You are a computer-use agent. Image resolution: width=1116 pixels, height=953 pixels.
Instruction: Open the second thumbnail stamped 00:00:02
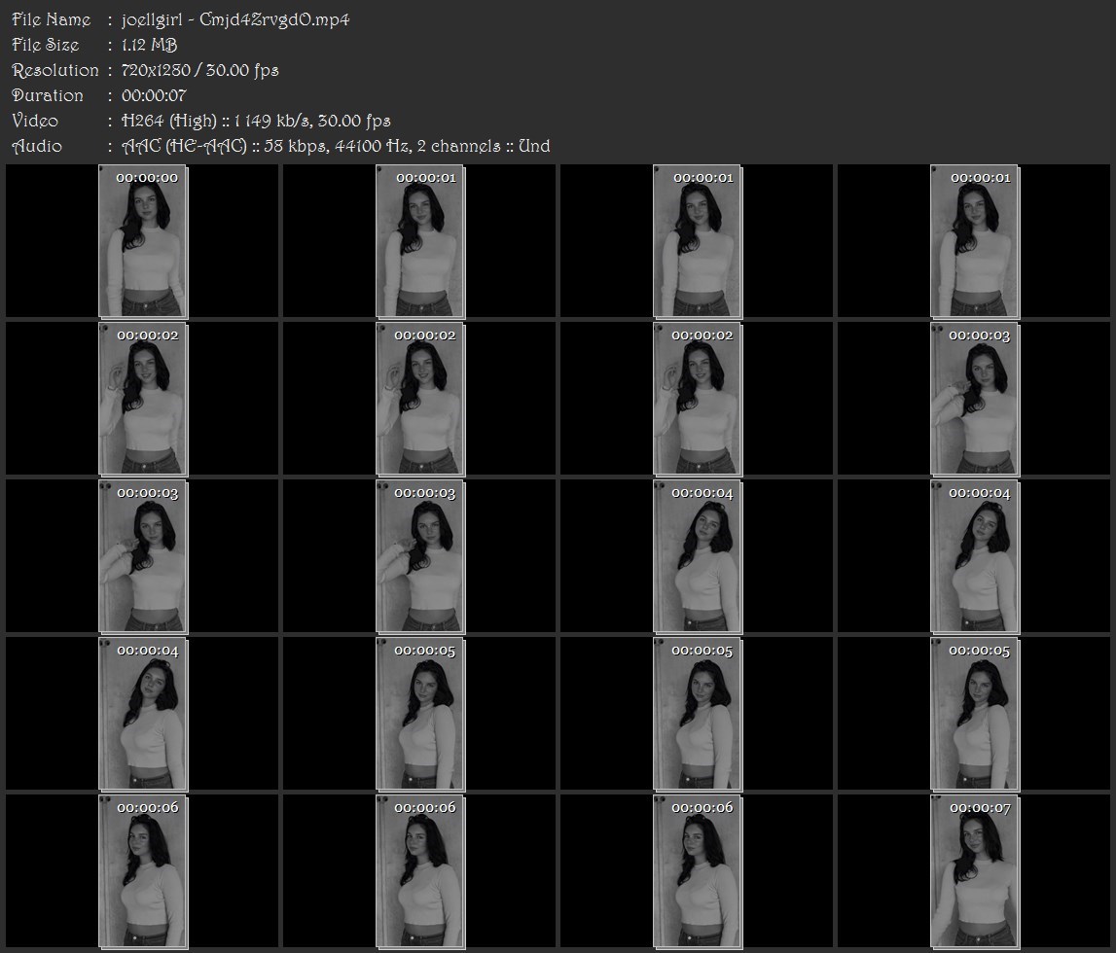point(419,399)
